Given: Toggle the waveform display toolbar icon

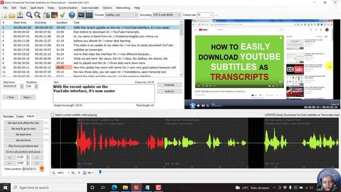Looking at the screenshot, I should (x=81, y=15).
